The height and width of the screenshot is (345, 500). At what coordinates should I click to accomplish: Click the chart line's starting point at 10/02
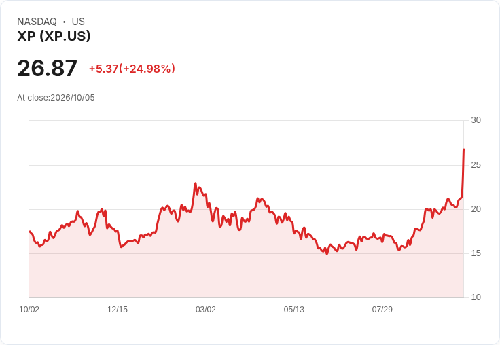[30, 231]
